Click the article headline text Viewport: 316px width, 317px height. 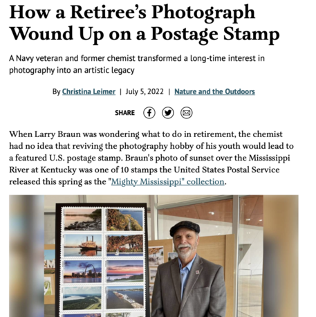click(145, 23)
